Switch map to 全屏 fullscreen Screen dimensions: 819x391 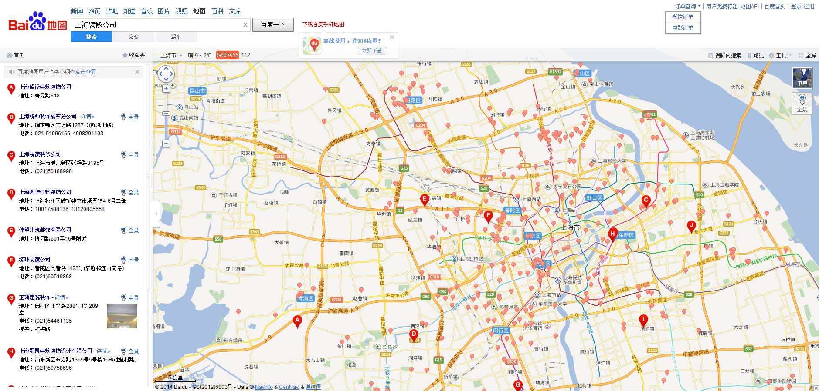click(x=807, y=56)
